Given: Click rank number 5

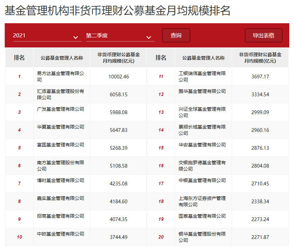Looking at the screenshot, I should click(19, 148).
